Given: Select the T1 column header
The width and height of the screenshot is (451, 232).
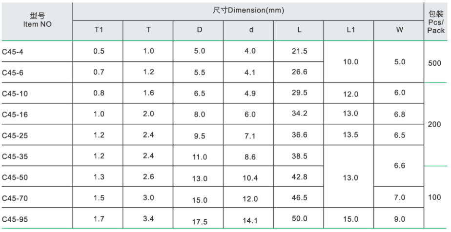Looking at the screenshot, I should tap(98, 30).
